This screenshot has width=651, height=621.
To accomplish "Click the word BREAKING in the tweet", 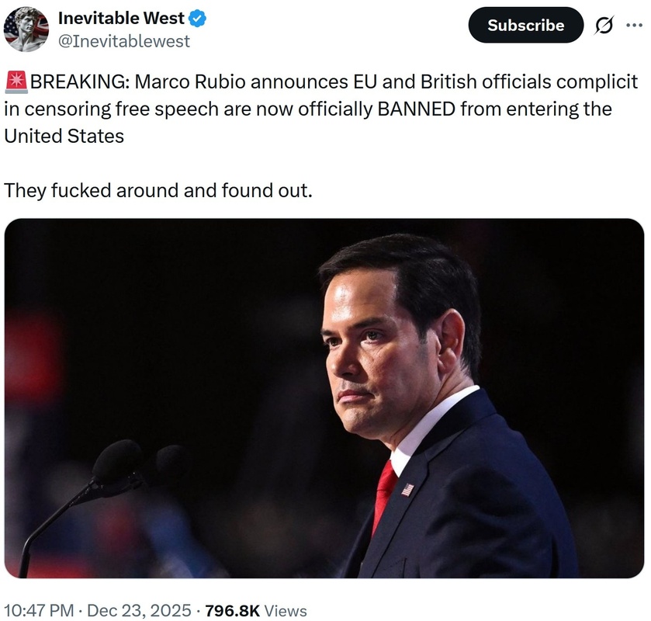I will click(76, 82).
